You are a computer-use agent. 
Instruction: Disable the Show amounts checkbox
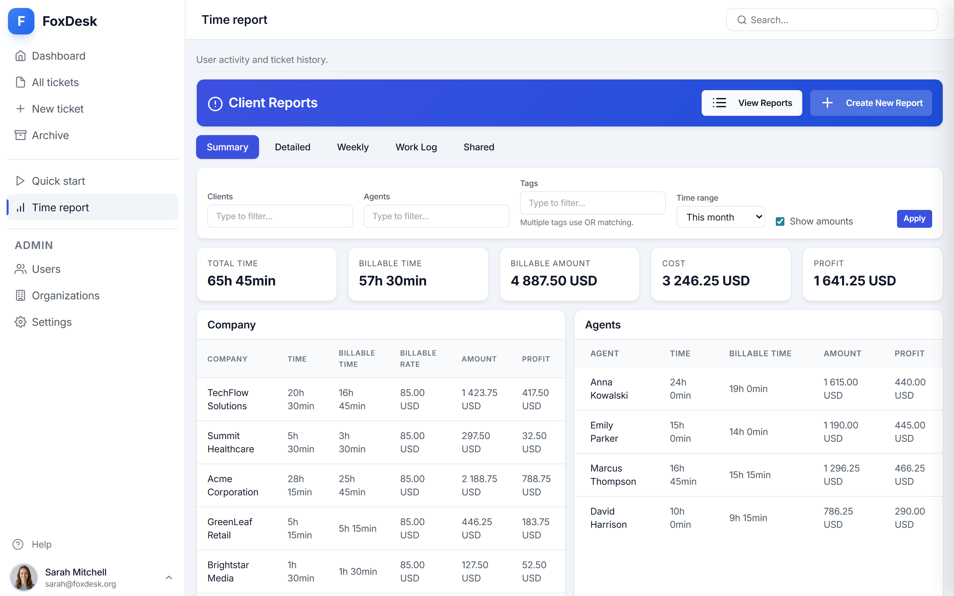[x=780, y=221]
